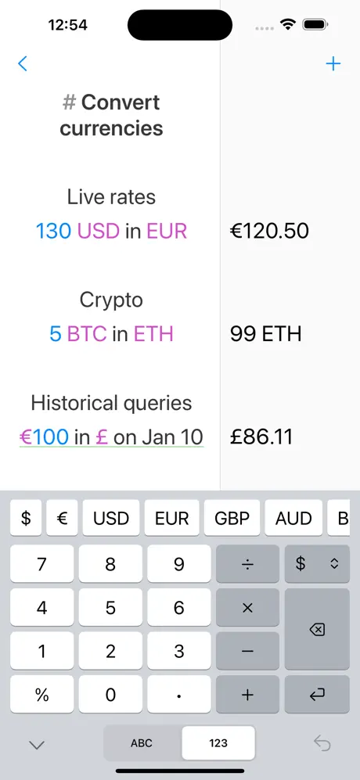Tap the percent key

click(41, 695)
